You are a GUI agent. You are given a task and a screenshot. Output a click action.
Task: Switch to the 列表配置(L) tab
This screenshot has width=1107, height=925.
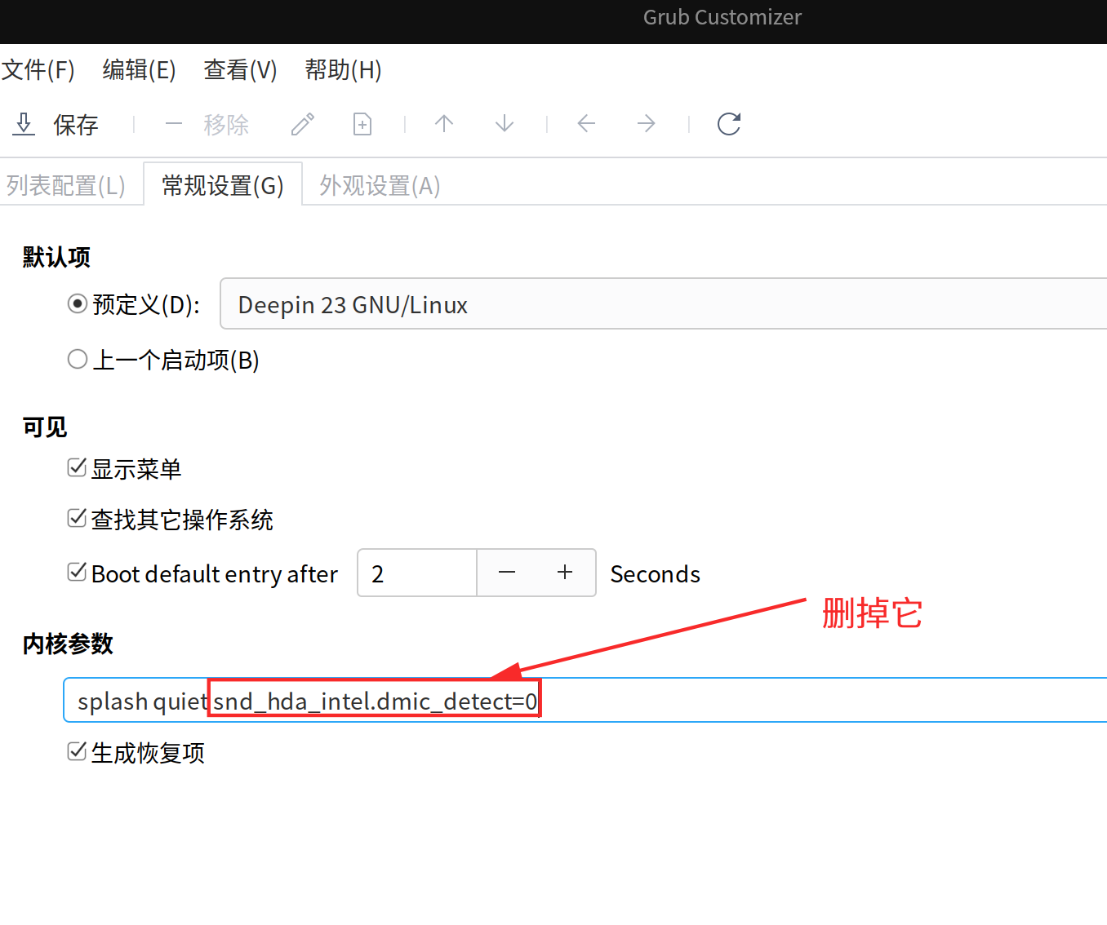66,186
